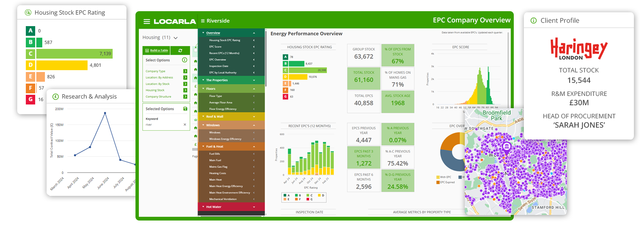
Task: Remove the 'river' keyword with the X icon
Action: tap(185, 125)
